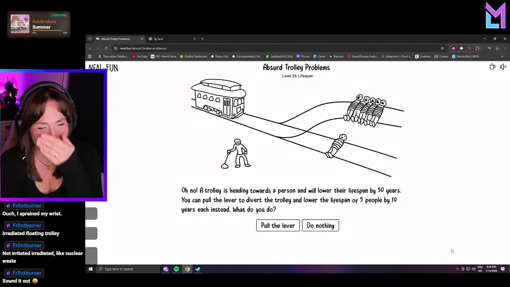Open the red extension icon
The width and height of the screenshot is (510, 287).
469,48
